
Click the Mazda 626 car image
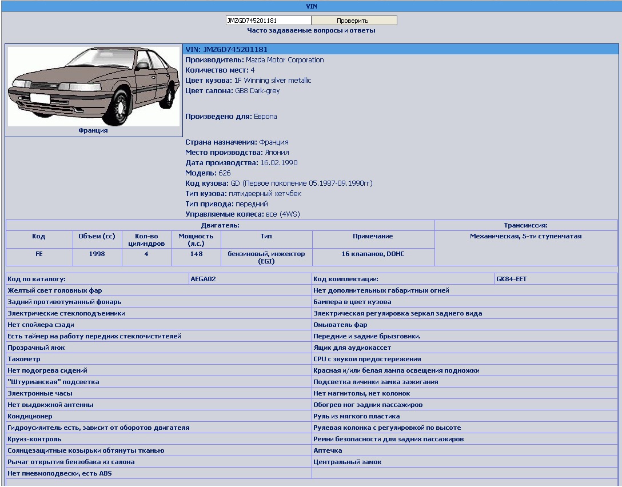click(x=94, y=86)
